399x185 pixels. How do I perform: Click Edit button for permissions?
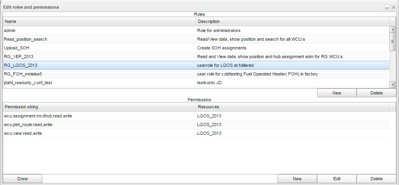click(336, 179)
